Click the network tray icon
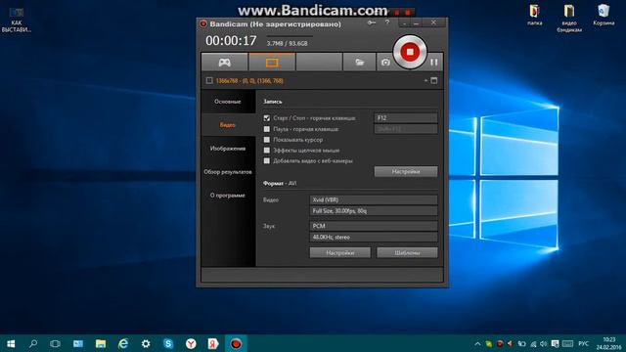Screen dimensions: 626x352 tap(533, 343)
